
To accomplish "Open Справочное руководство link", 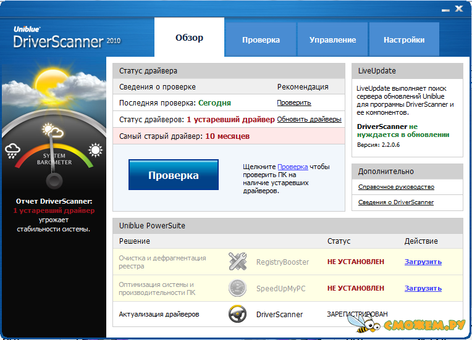I will click(396, 187).
